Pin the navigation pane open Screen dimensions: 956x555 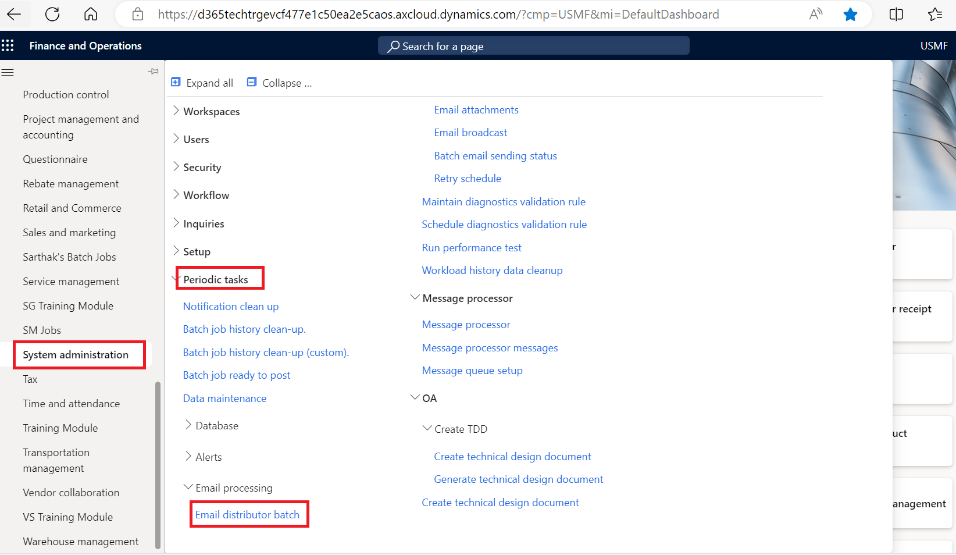[153, 71]
